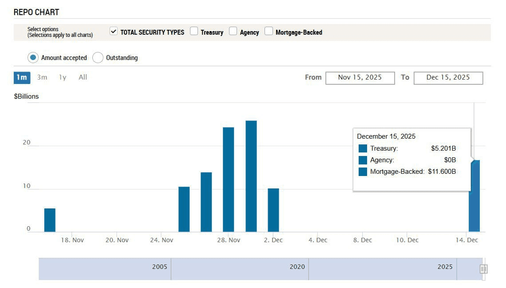Click the From date field
The width and height of the screenshot is (506, 288).
[x=360, y=78]
